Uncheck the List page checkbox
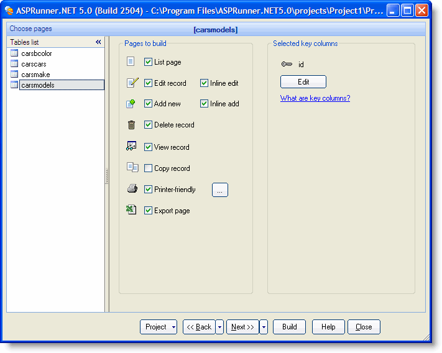The width and height of the screenshot is (442, 353). click(x=149, y=62)
